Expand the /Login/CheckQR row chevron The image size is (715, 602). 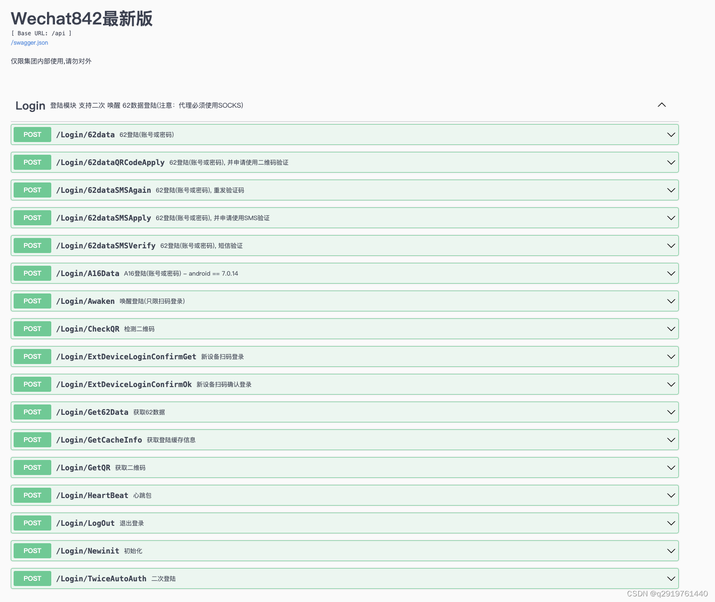coord(671,329)
